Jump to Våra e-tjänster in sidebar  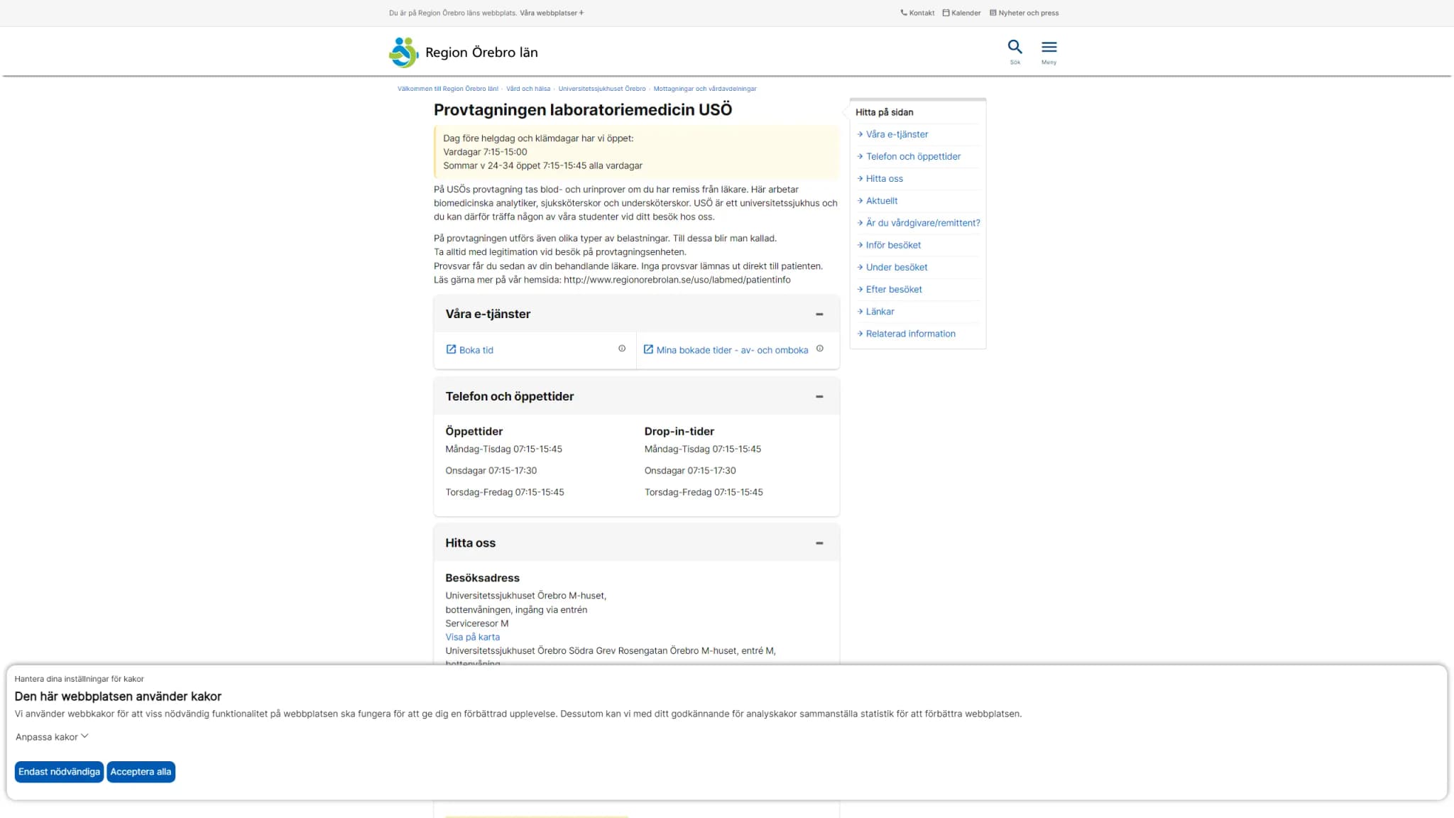pyautogui.click(x=897, y=134)
